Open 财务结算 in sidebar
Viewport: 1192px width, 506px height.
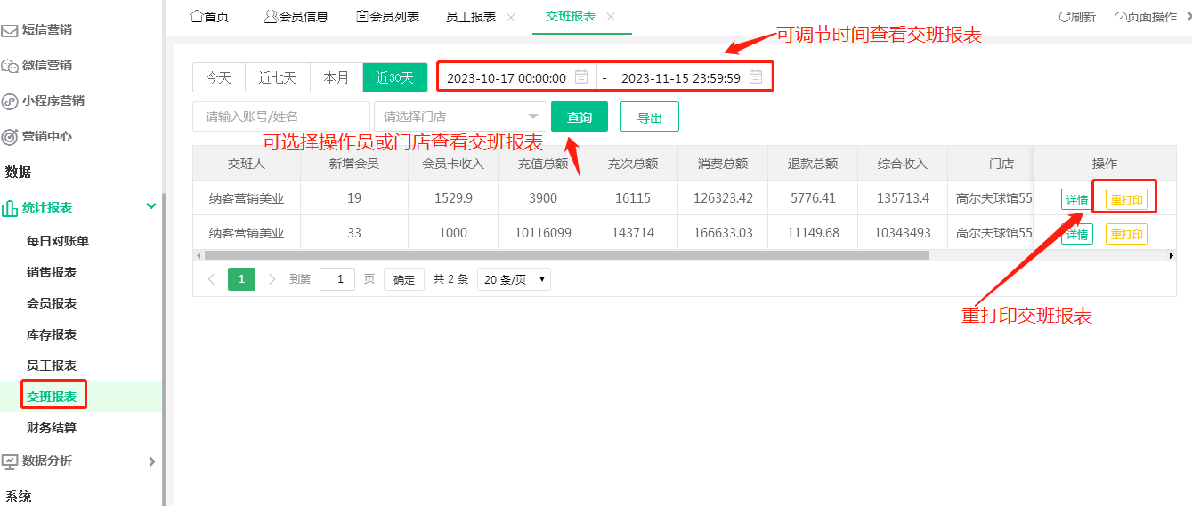pyautogui.click(x=52, y=428)
